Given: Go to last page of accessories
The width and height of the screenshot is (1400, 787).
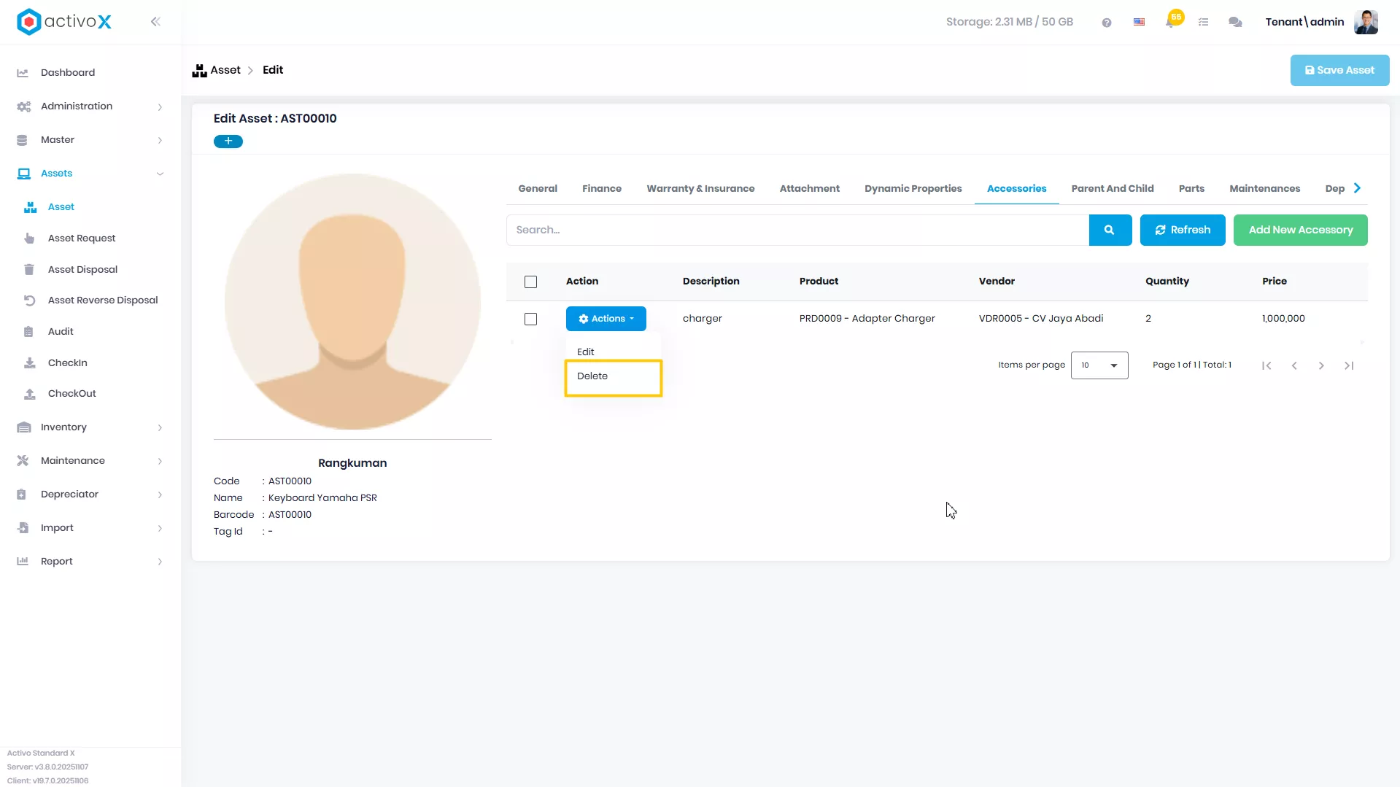Looking at the screenshot, I should coord(1349,365).
